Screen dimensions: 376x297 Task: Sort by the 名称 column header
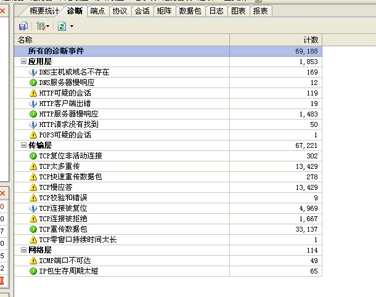122,40
